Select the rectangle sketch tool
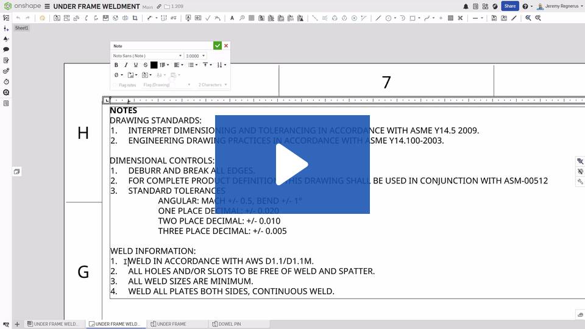Screen dimensions: 585x329 click(x=413, y=18)
